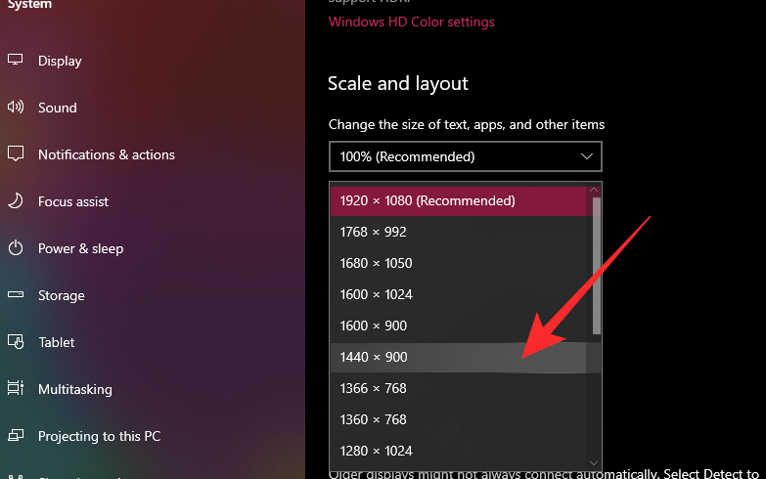The height and width of the screenshot is (479, 766).
Task: Open Windows HD Color settings link
Action: [411, 22]
